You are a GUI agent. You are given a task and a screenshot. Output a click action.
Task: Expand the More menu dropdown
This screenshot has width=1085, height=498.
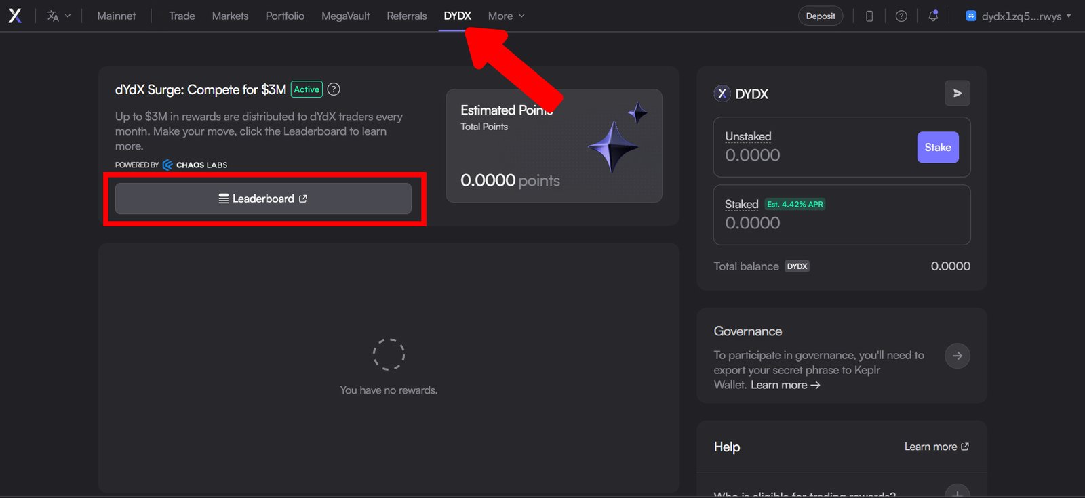coord(506,16)
